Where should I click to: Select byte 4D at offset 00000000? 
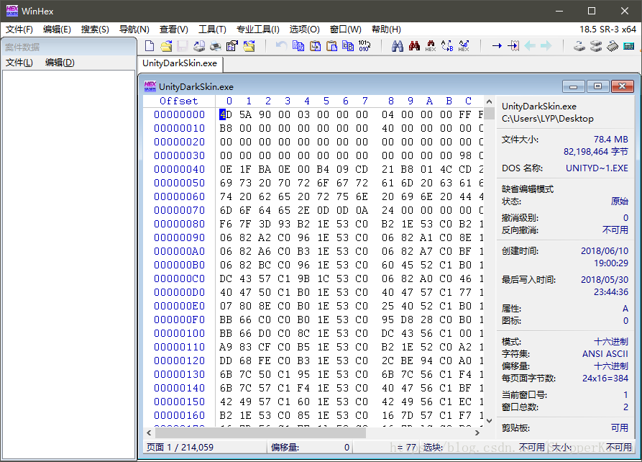[226, 114]
